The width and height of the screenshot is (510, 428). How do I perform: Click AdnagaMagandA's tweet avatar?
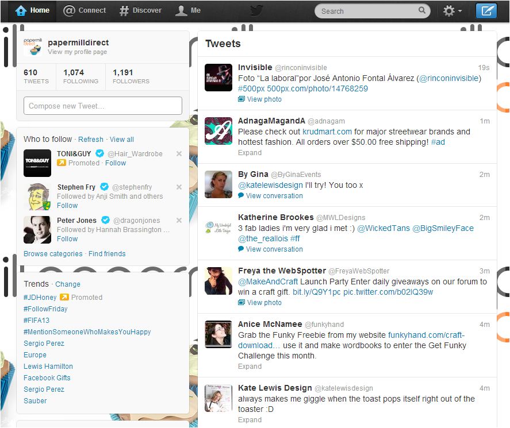coord(218,131)
